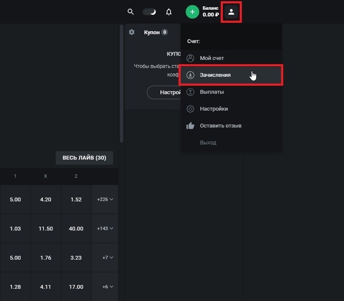This screenshot has width=344, height=301.
Task: Open Настройки from account menu
Action: 231,109
